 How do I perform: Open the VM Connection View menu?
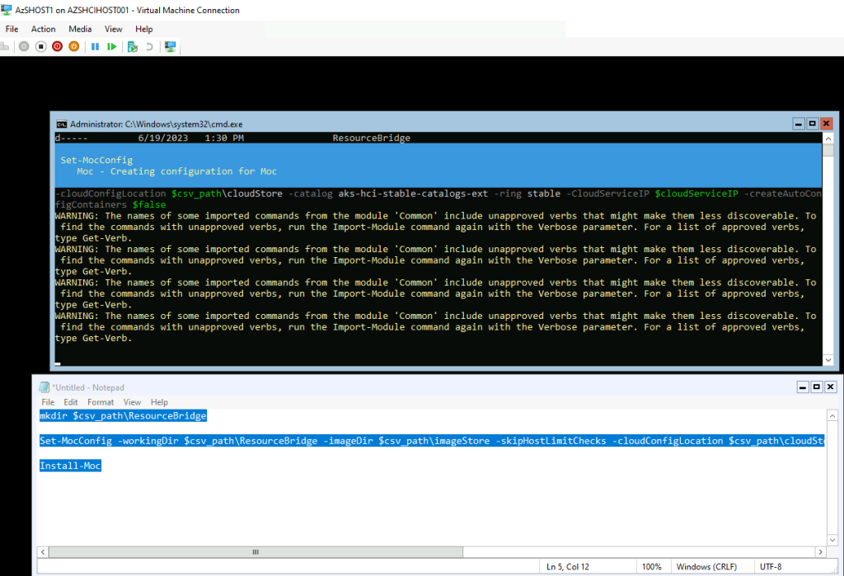coord(113,29)
